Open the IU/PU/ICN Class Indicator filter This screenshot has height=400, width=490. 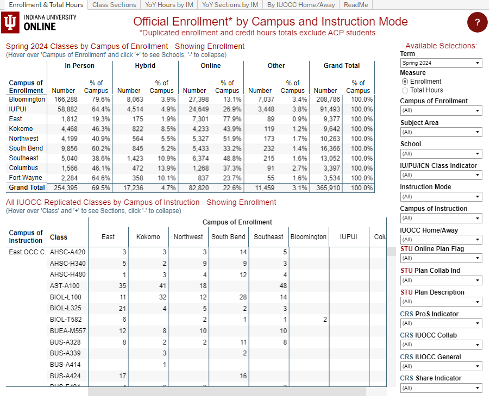[441, 174]
